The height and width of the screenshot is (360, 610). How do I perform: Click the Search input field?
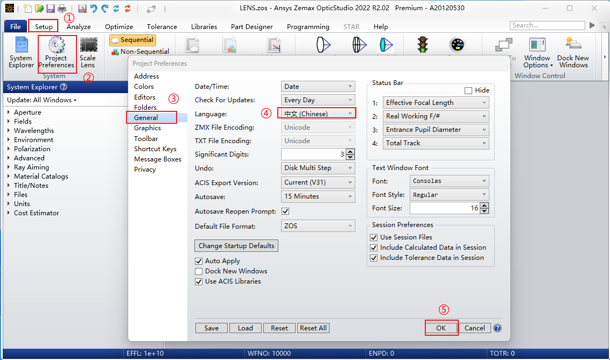(548, 25)
